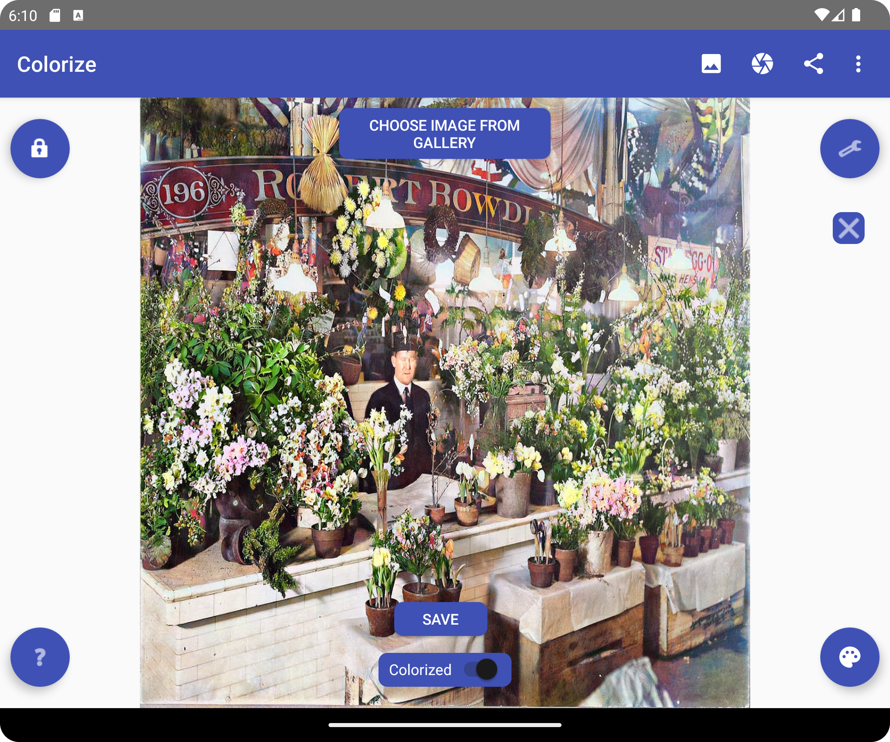
Task: Tap the padlock floating button
Action: (x=40, y=149)
